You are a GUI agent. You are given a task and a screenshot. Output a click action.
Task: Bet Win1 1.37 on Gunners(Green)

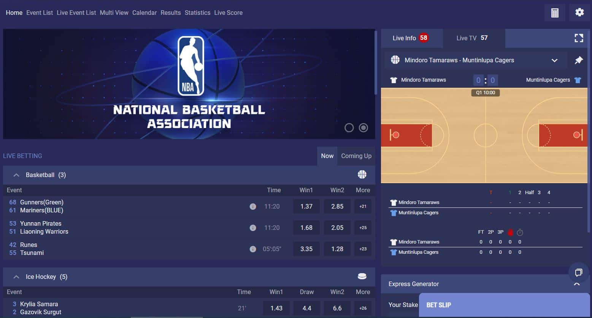coord(306,206)
